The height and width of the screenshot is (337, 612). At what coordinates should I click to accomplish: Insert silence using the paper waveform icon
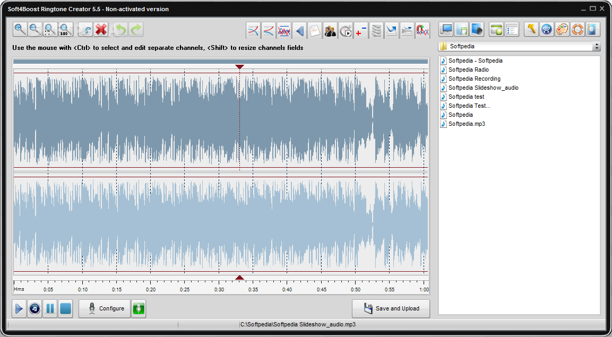(x=315, y=30)
